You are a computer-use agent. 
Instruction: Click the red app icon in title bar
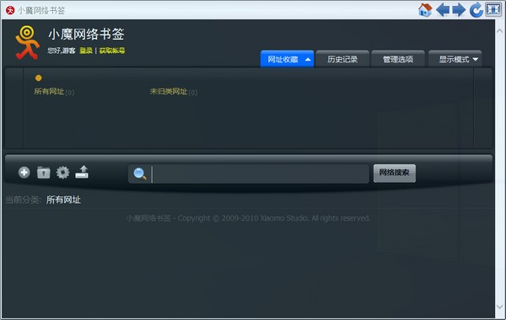10,10
